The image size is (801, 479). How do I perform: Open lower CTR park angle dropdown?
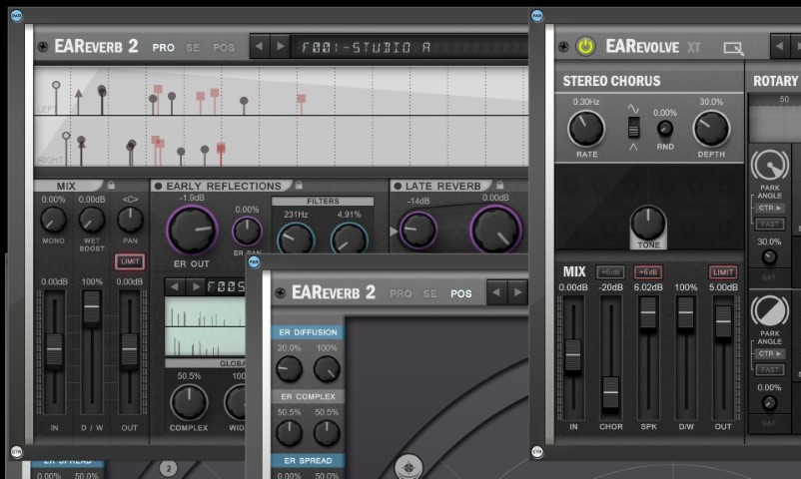coord(770,353)
